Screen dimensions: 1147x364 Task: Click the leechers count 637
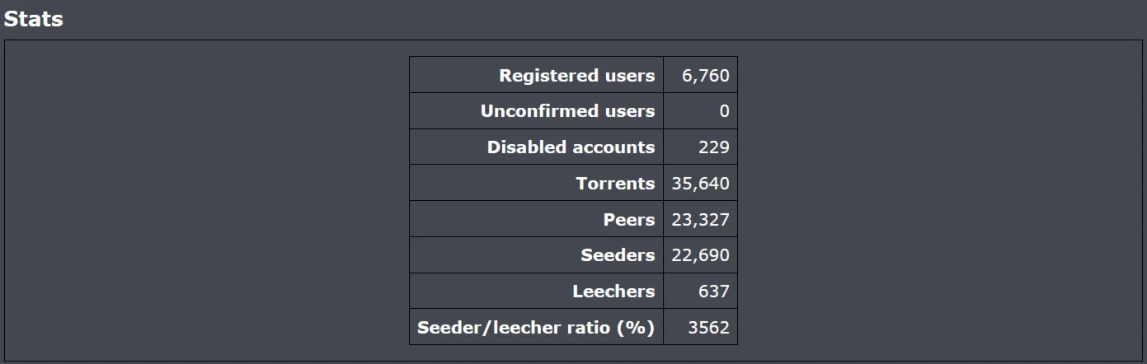713,292
